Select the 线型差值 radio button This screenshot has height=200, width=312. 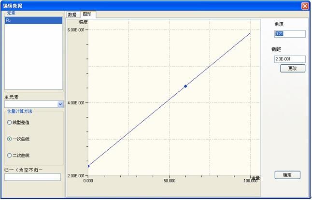click(x=10, y=123)
